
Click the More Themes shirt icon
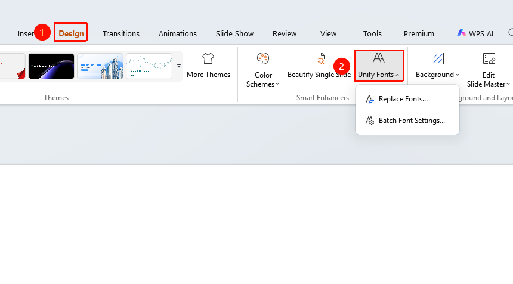click(208, 58)
